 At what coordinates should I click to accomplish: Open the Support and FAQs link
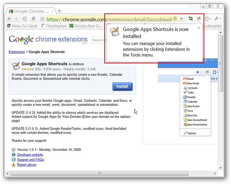[30, 160]
